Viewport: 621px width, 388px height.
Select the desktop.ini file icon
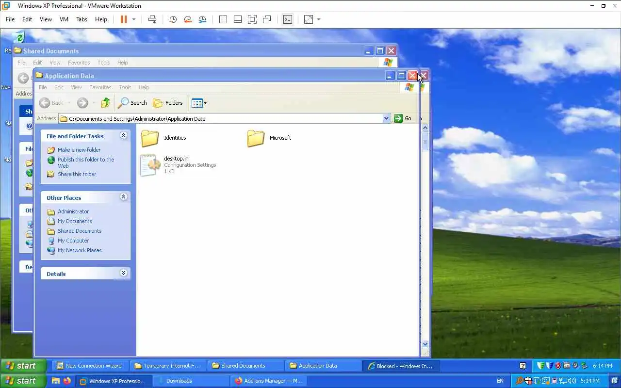[150, 165]
